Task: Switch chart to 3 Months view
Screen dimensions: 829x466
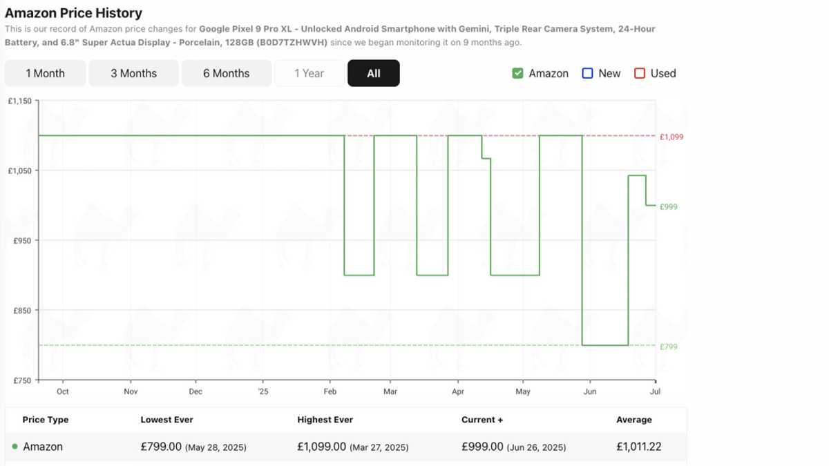Action: (133, 73)
